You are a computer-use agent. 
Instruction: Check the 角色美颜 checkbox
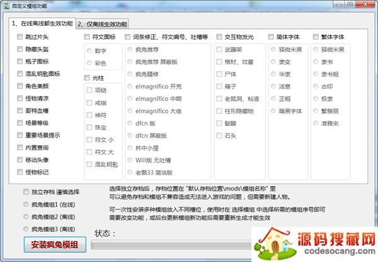tap(21, 86)
